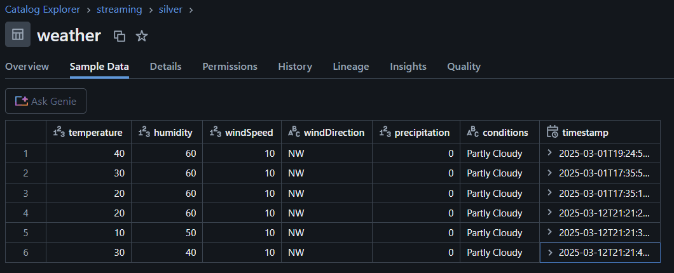The image size is (674, 273).
Task: Click row number 5
Action: click(26, 232)
